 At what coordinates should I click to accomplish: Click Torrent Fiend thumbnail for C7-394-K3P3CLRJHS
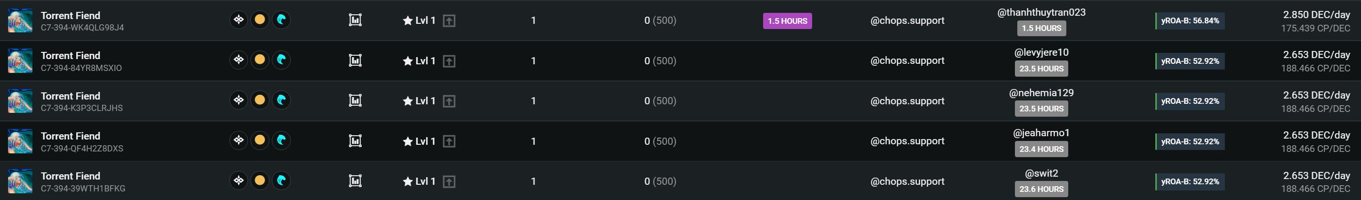[20, 100]
